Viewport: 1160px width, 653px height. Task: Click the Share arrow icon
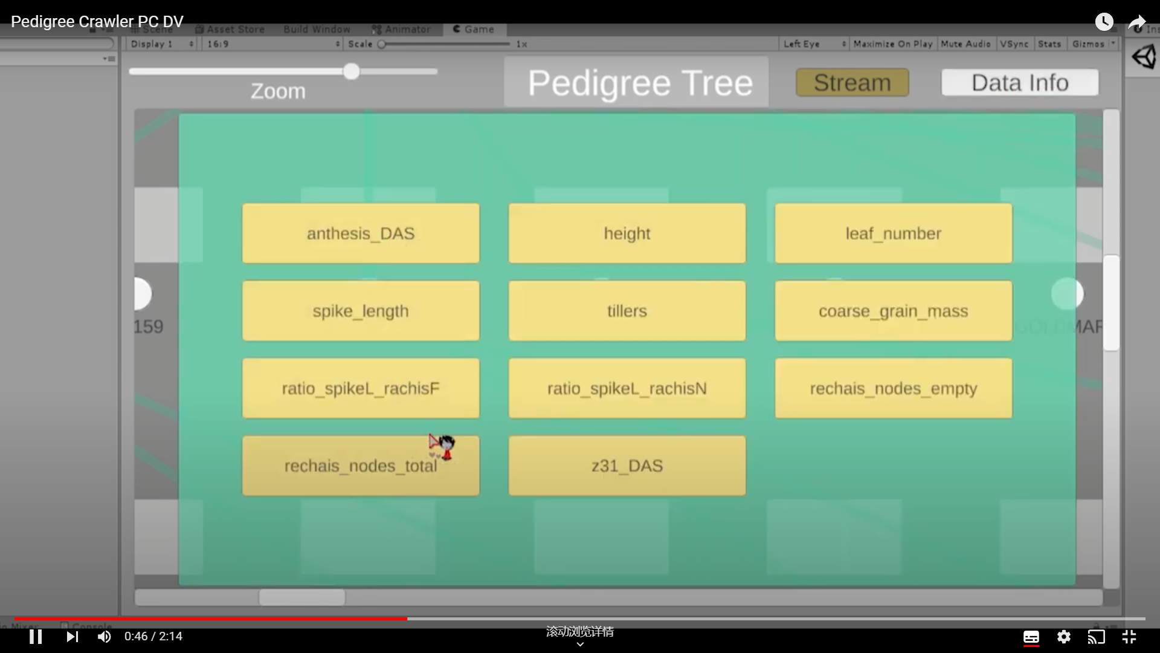click(1137, 23)
